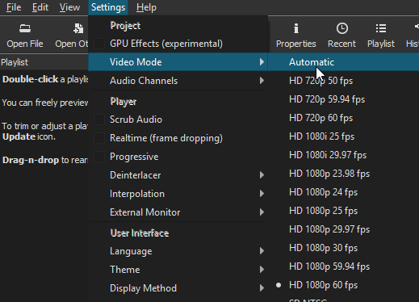Expand the Audio Channels submenu
This screenshot has width=419, height=302.
pyautogui.click(x=178, y=81)
